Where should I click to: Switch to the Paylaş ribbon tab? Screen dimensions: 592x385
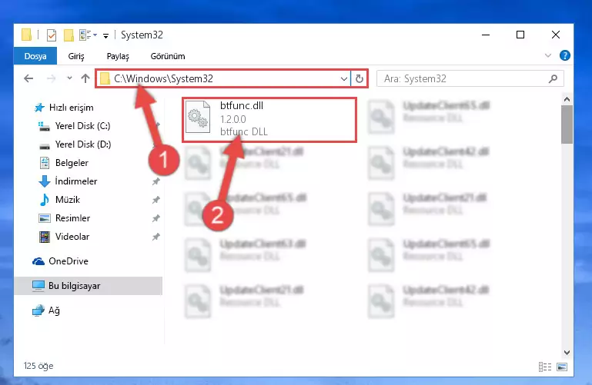coord(118,56)
